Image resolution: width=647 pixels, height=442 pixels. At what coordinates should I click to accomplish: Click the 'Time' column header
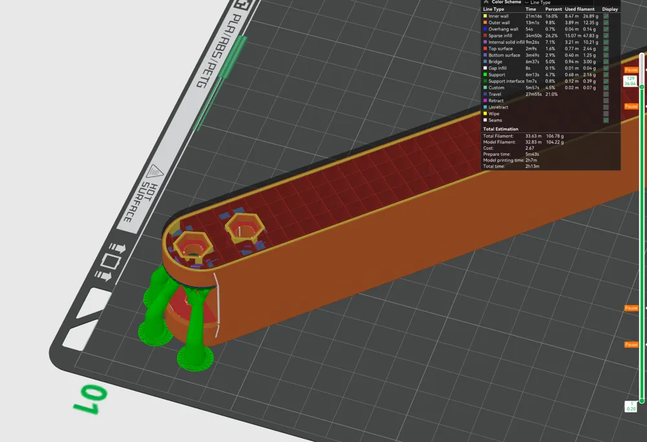[531, 9]
